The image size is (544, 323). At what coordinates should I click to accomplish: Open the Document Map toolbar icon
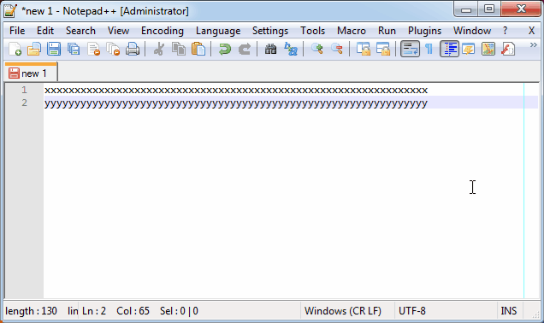coord(488,49)
